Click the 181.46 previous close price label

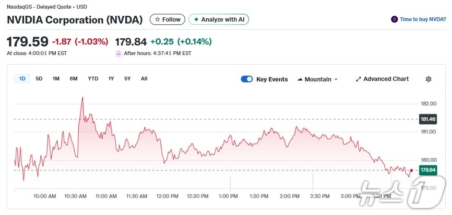tap(428, 119)
